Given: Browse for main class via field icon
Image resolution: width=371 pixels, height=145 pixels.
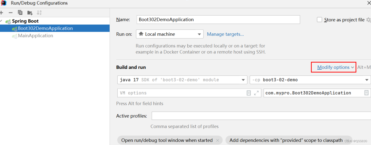Looking at the screenshot, I should 366,93.
